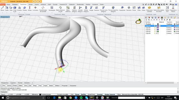Screen dimensions: 179x100
Task: Switch to the Frontal viewport tab
Action: (20, 83)
